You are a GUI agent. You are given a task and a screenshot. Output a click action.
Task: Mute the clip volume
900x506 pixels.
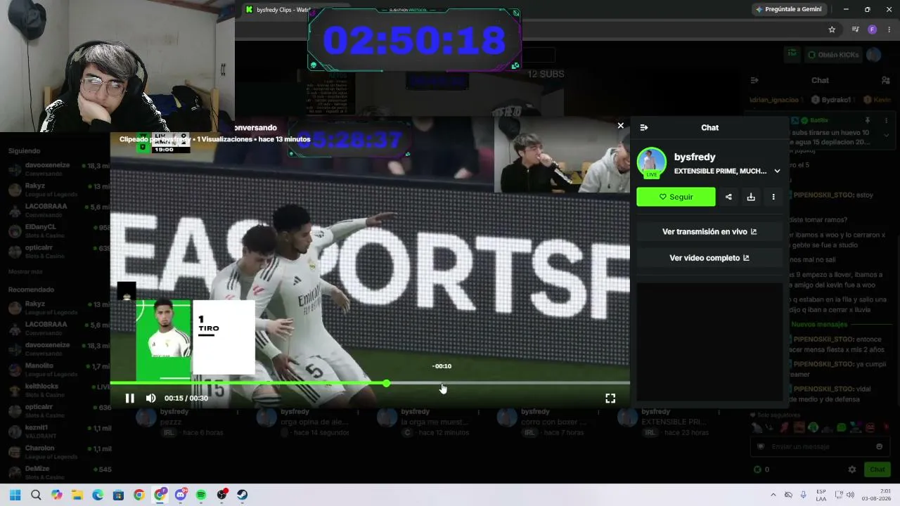point(150,398)
